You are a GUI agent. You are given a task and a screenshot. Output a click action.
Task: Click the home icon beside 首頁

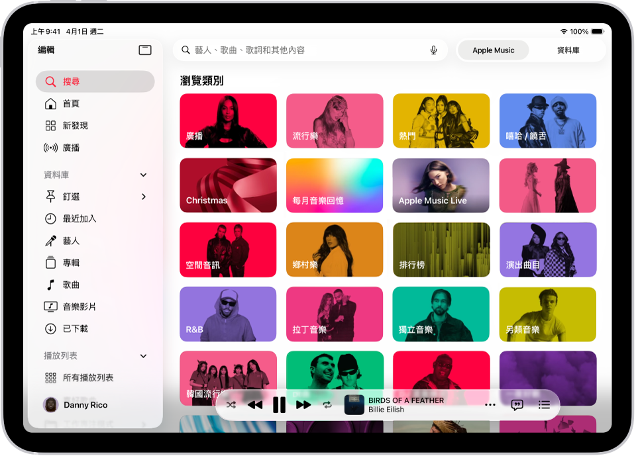click(x=50, y=104)
